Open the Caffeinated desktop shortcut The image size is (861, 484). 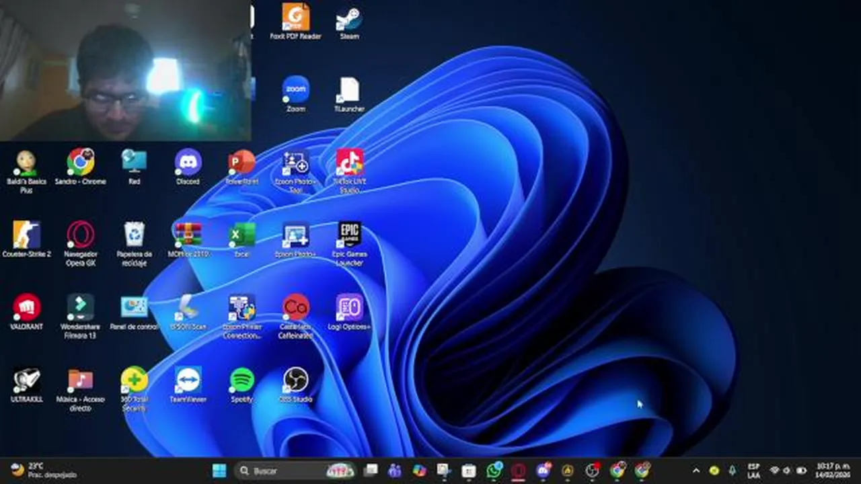295,316
